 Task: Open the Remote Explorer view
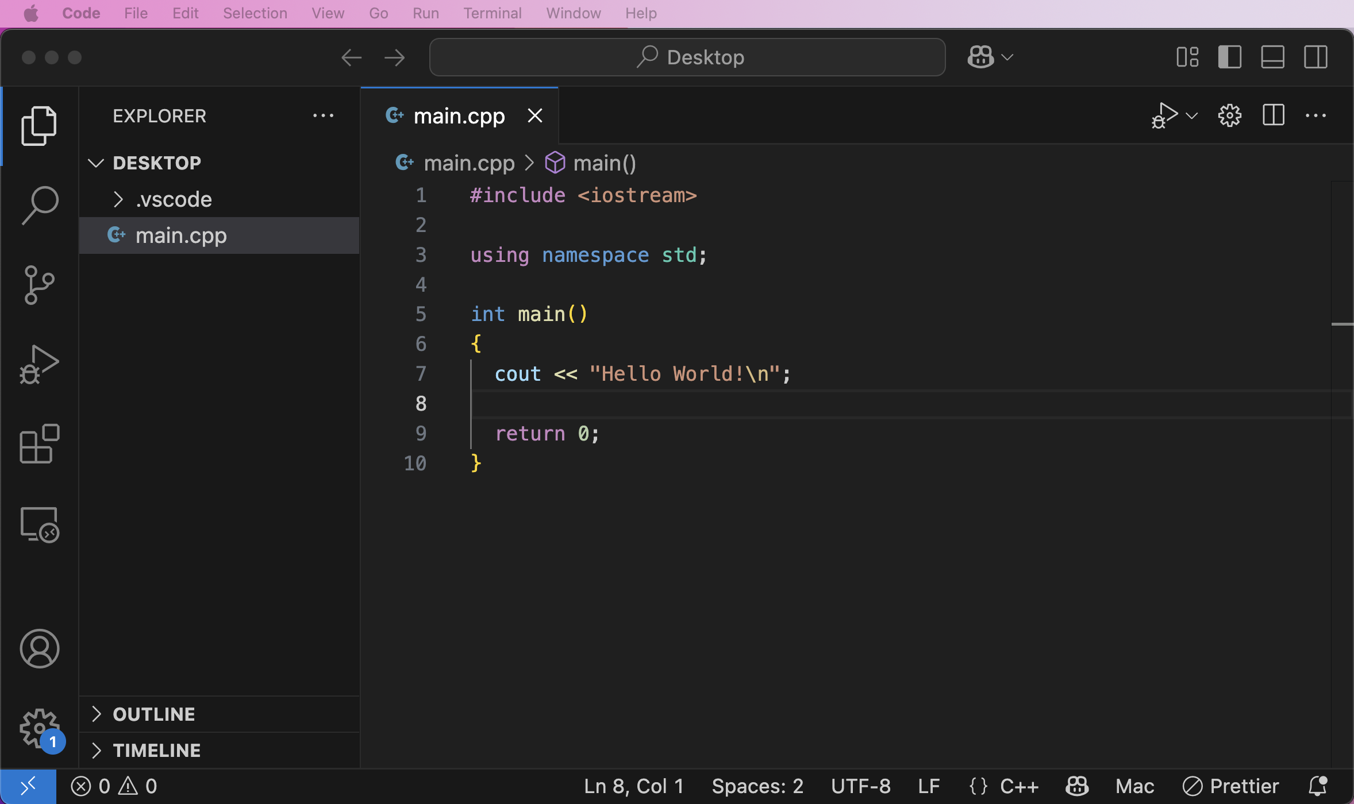pyautogui.click(x=40, y=524)
